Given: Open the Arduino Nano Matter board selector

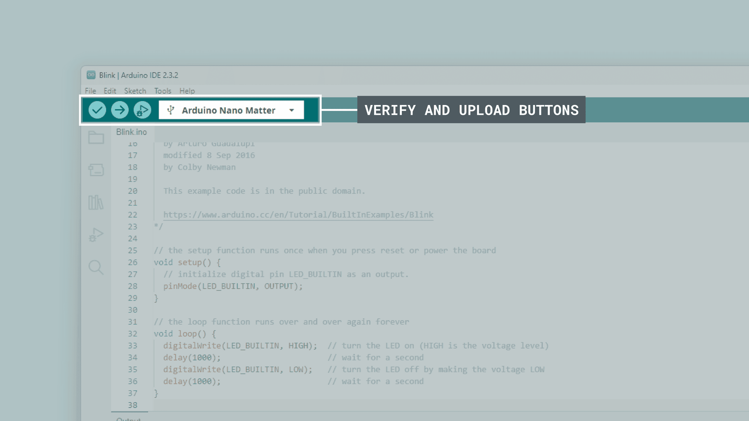Looking at the screenshot, I should pos(229,110).
